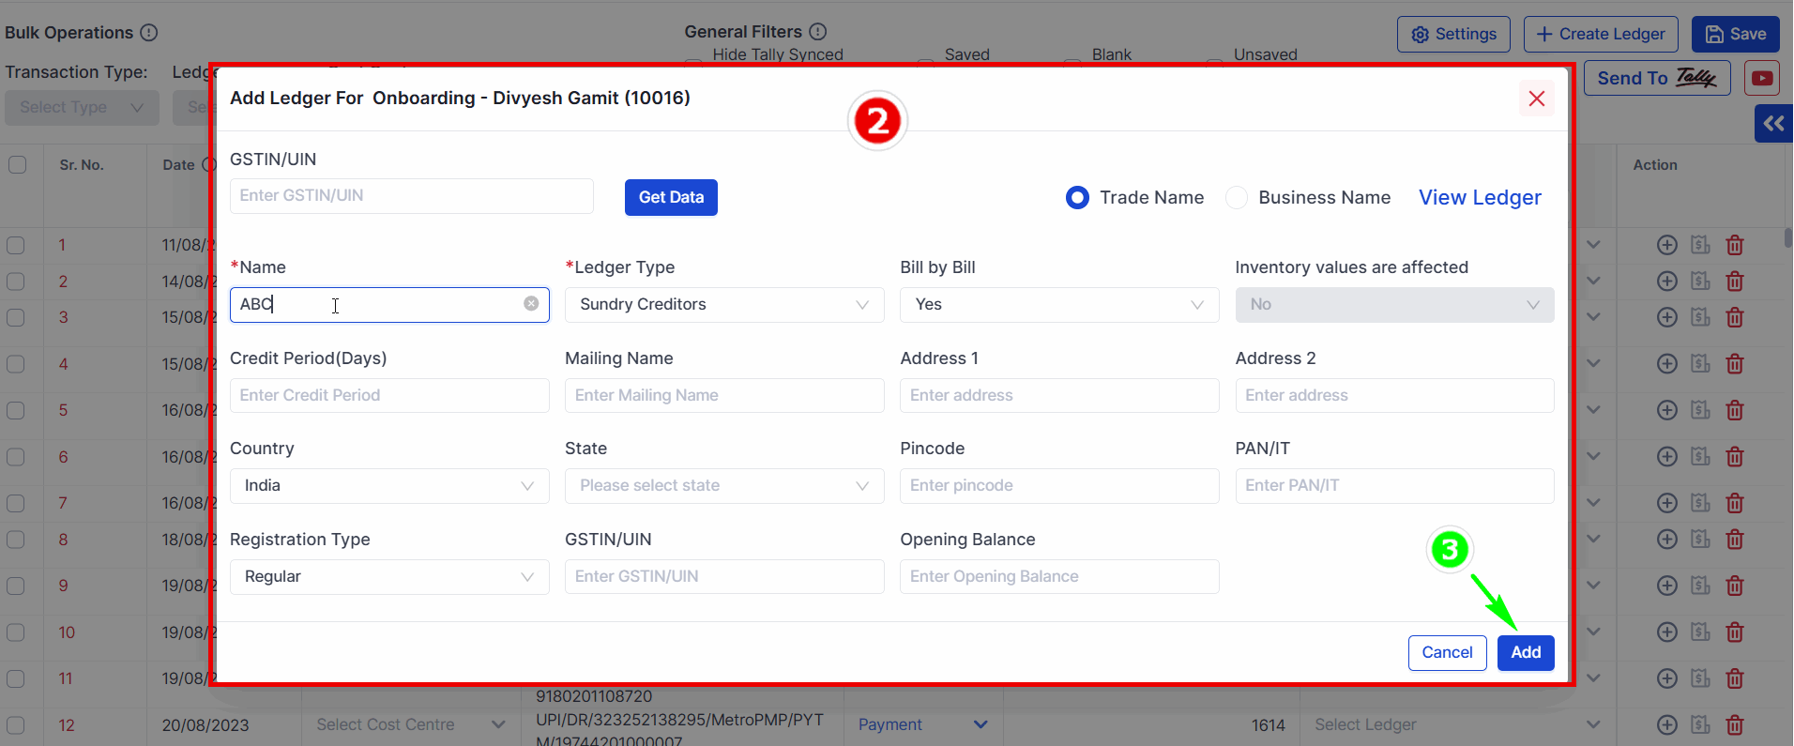1794x746 pixels.
Task: Collapse the side panel with the double-chevron icon
Action: (1773, 124)
